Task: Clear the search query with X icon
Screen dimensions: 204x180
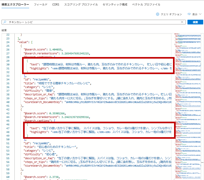Action: click(182, 22)
